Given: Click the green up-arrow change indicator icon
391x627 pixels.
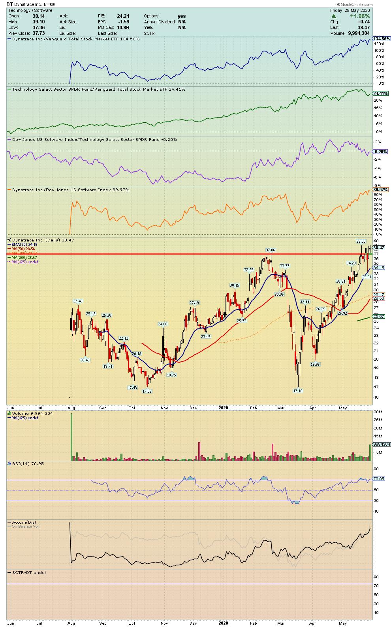Looking at the screenshot, I should [334, 16].
